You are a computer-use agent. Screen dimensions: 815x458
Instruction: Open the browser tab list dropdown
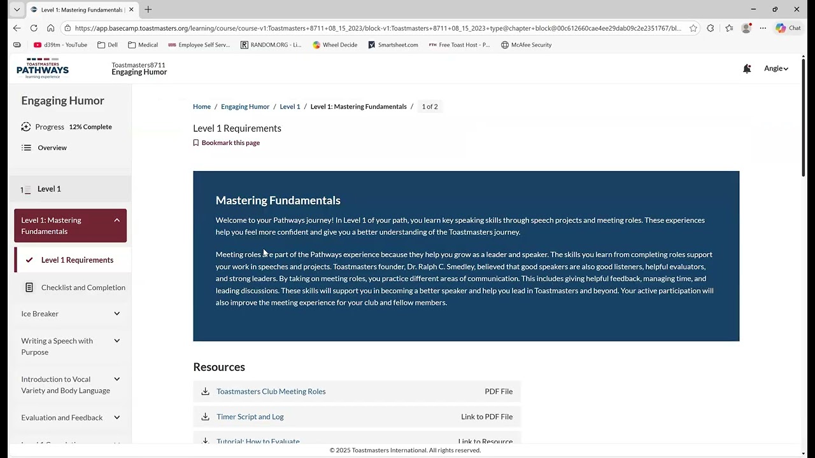tap(17, 10)
